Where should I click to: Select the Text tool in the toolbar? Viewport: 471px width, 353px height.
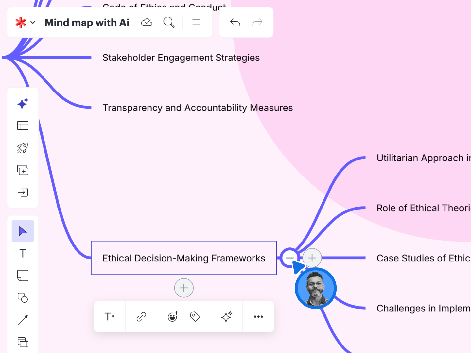click(x=23, y=253)
